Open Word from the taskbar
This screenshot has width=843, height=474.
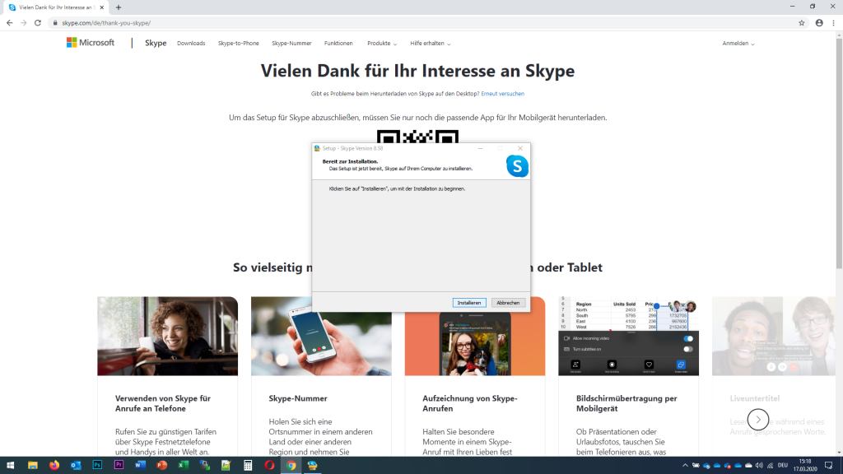coord(140,466)
